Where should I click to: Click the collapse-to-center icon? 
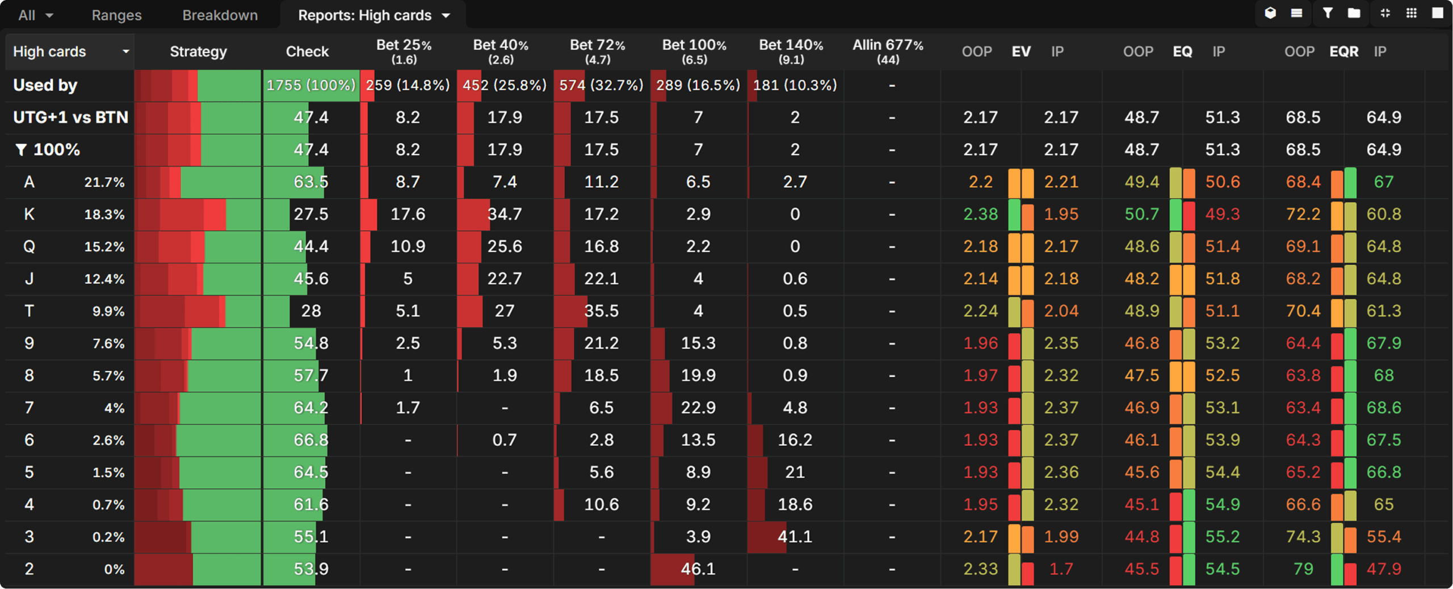point(1385,12)
